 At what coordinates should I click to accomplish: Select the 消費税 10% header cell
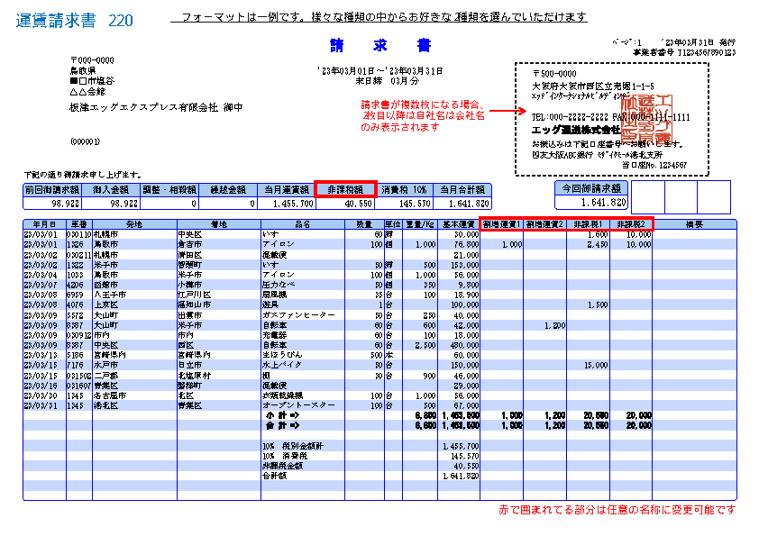click(x=405, y=190)
